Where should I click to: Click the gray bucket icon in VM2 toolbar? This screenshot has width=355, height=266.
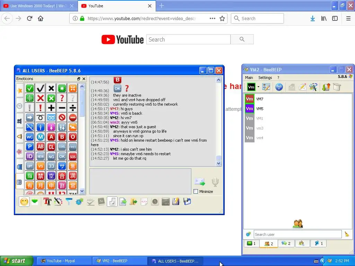pos(337,87)
